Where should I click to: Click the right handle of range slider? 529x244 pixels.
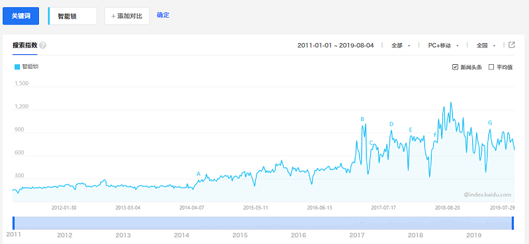513,224
